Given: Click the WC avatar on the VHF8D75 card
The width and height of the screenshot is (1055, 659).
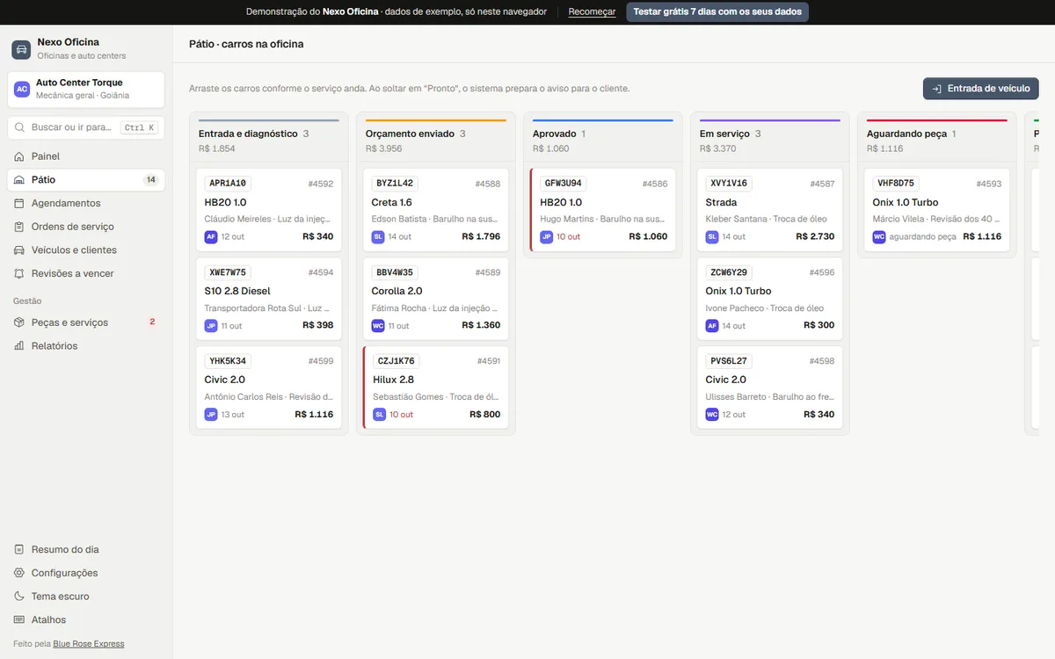Looking at the screenshot, I should pyautogui.click(x=879, y=236).
